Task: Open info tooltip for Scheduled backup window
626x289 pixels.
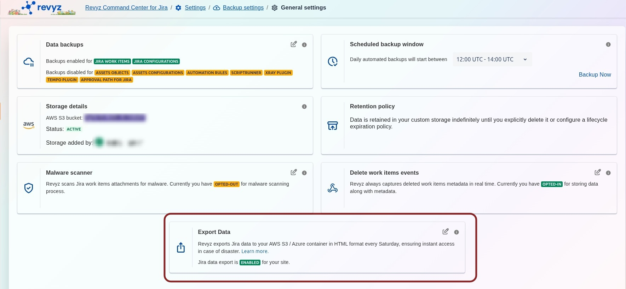Action: (608, 44)
